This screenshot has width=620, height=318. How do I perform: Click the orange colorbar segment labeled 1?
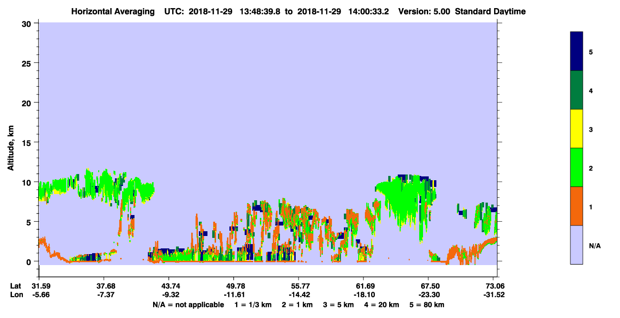(x=577, y=206)
